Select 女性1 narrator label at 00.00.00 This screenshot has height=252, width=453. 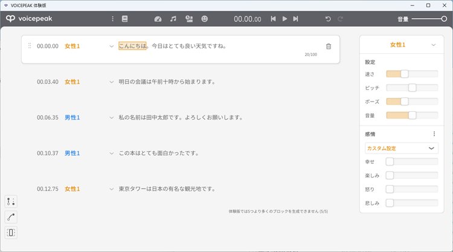click(72, 46)
